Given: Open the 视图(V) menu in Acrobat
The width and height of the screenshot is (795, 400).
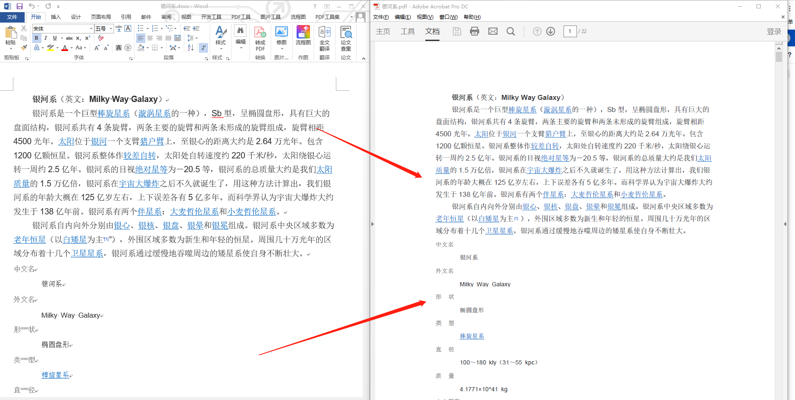Looking at the screenshot, I should (424, 17).
